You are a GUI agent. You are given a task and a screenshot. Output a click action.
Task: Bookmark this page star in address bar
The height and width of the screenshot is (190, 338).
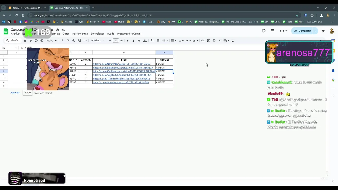297,15
